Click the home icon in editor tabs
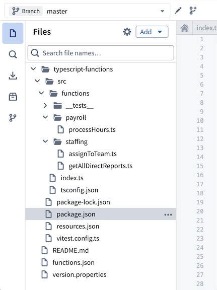The image size is (217, 290). 184,28
